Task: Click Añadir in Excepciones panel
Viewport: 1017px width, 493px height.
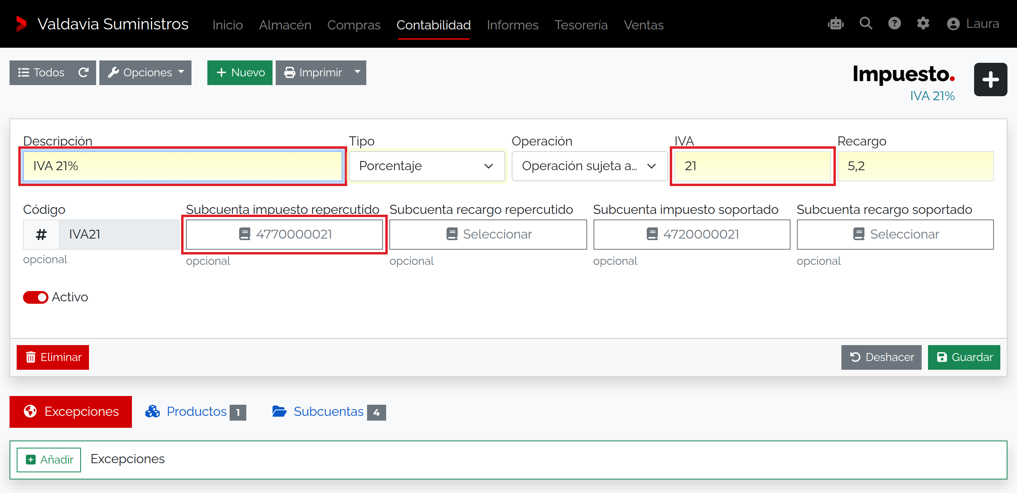Action: click(x=49, y=460)
